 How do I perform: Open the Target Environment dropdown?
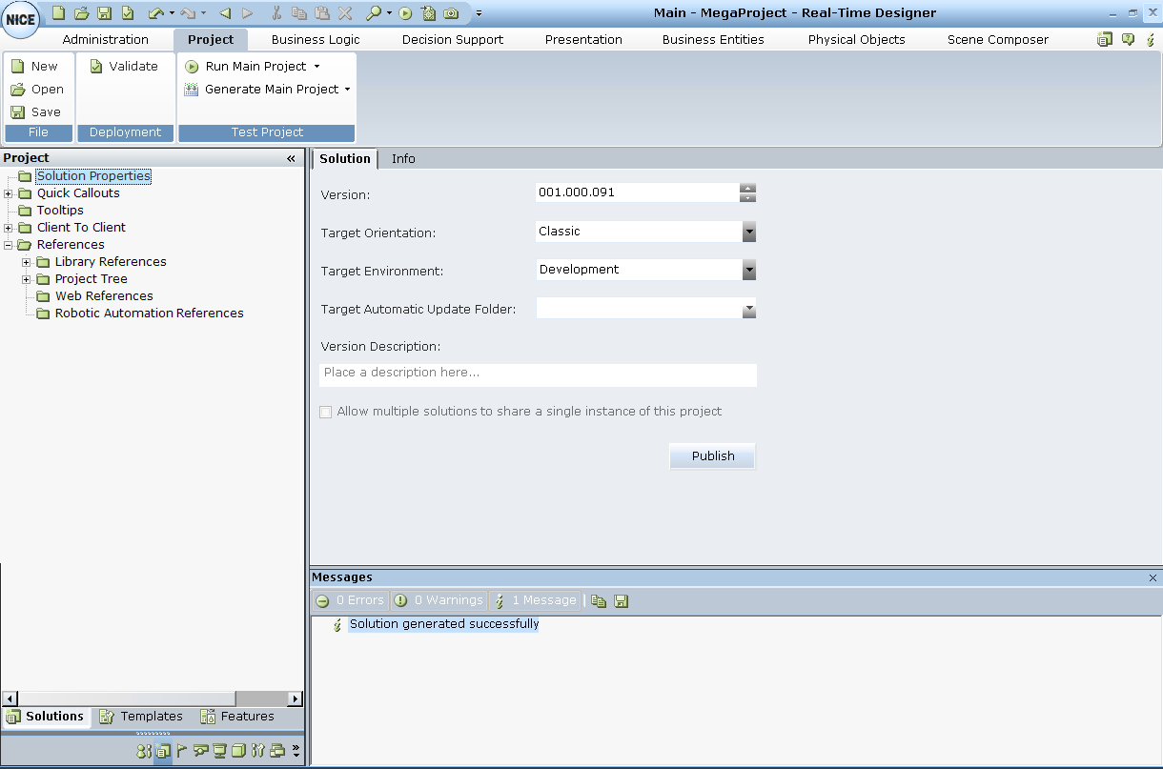point(749,271)
